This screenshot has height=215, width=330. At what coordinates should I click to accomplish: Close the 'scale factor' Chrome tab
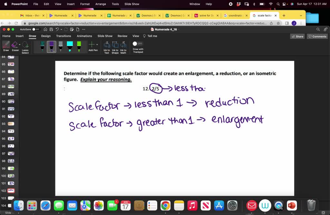pyautogui.click(x=276, y=15)
